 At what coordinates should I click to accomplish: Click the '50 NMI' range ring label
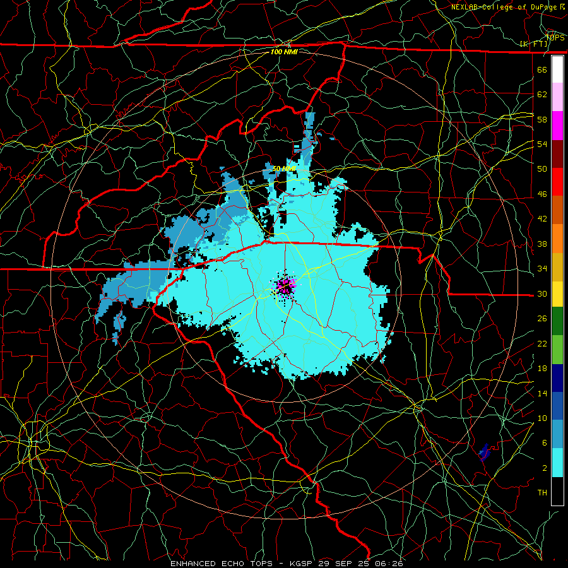284,169
